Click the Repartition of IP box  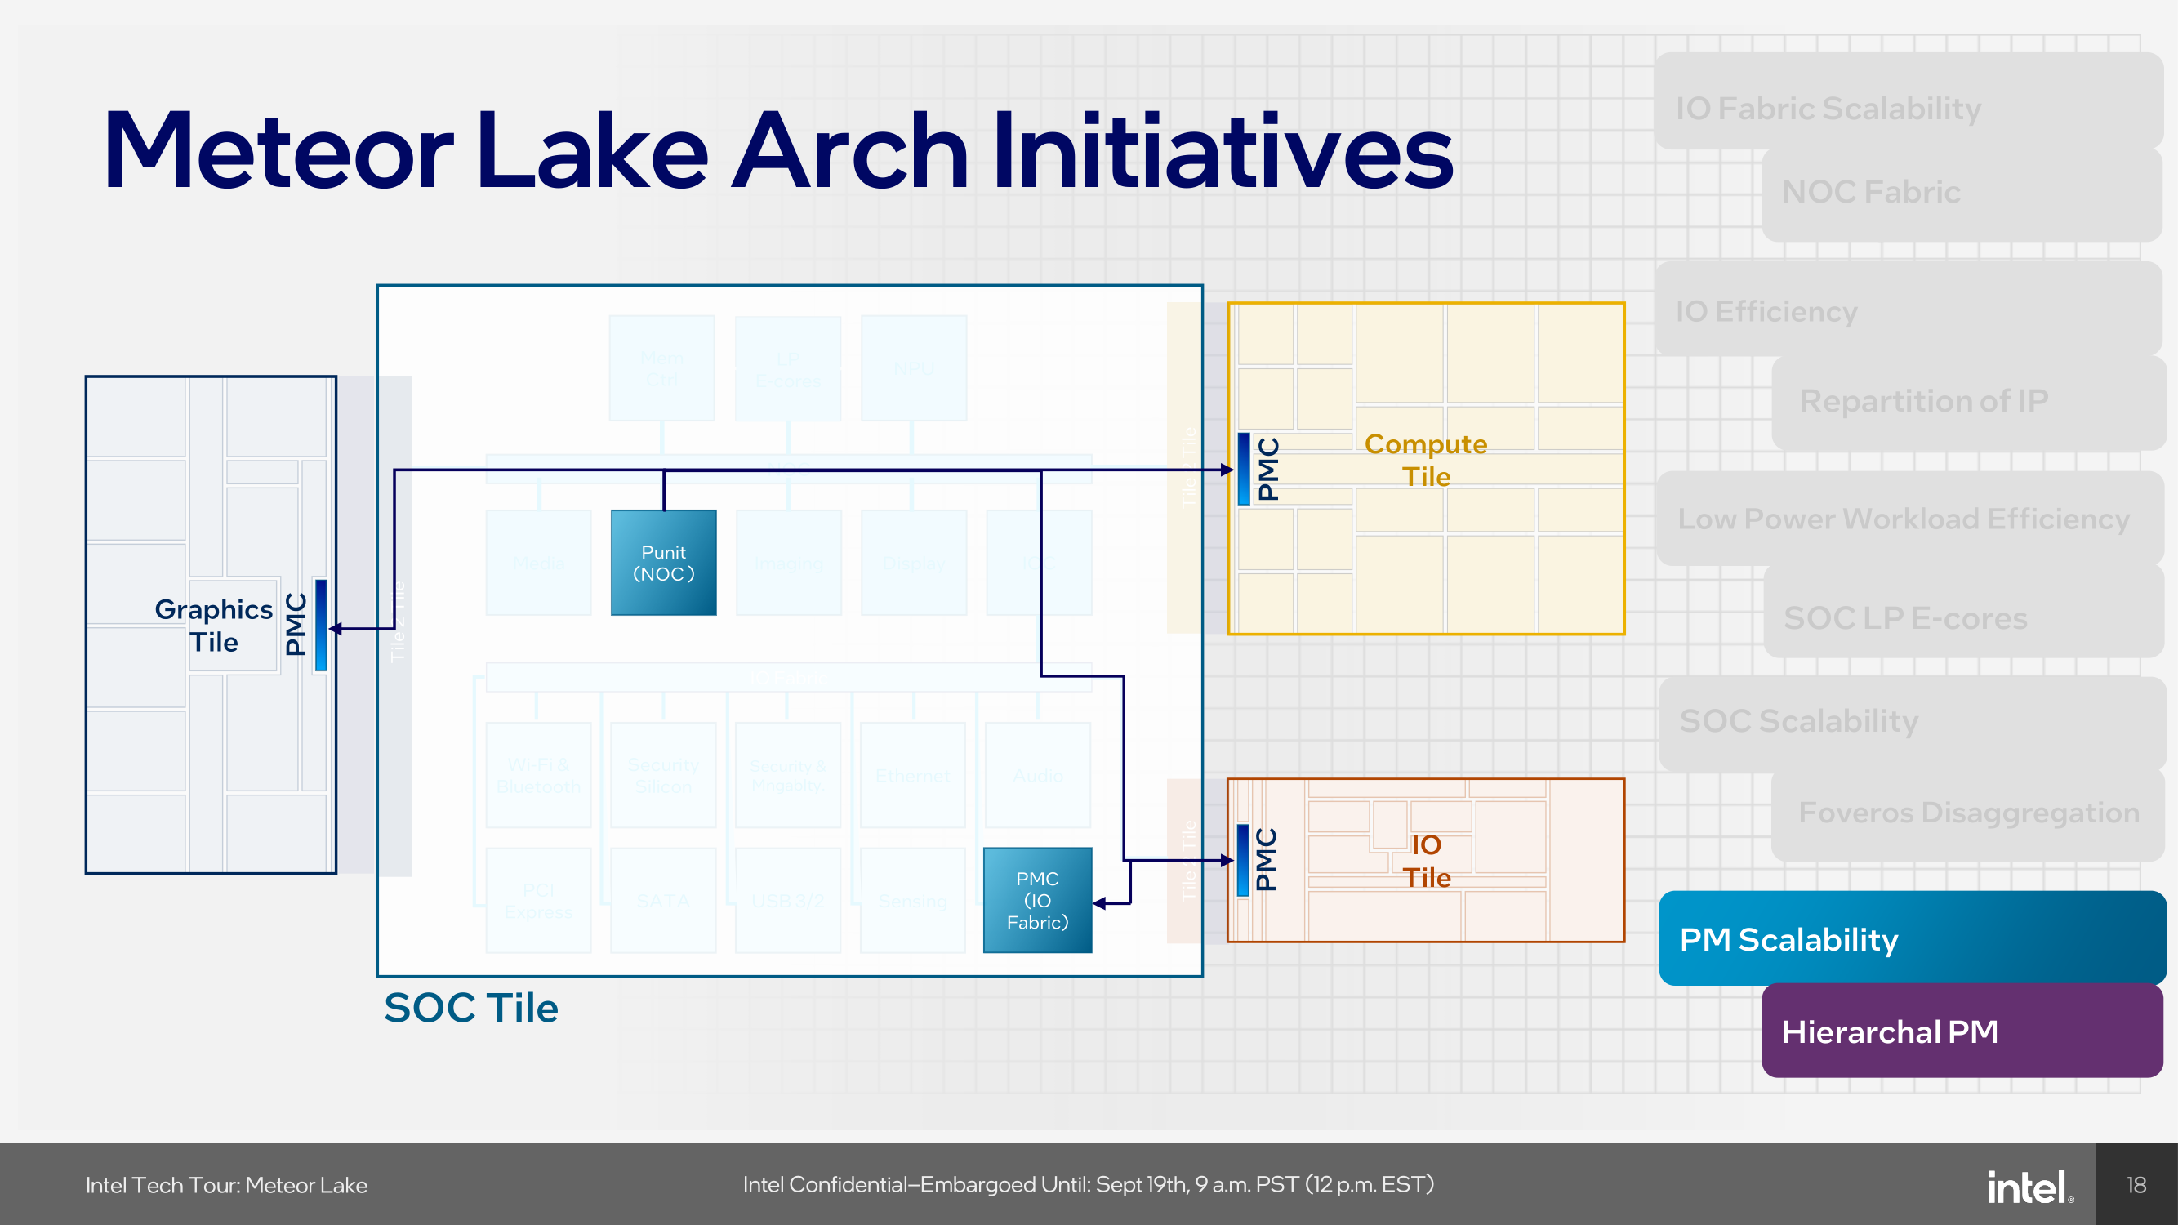pyautogui.click(x=1968, y=403)
